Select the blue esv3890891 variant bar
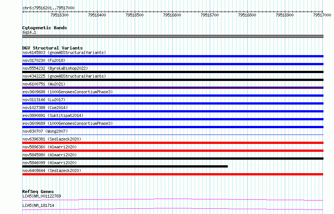The image size is (334, 214). pyautogui.click(x=173, y=119)
